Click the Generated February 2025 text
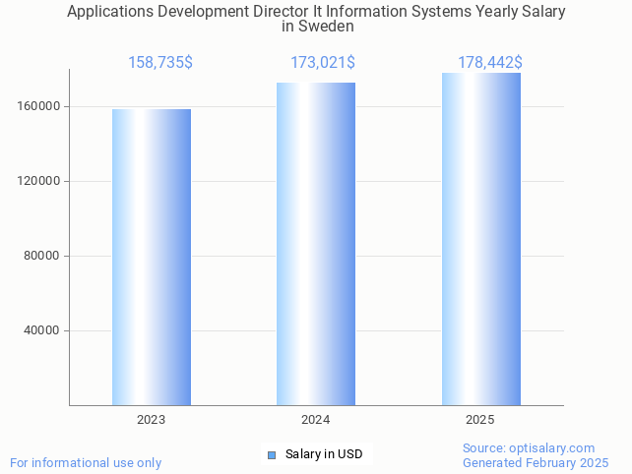This screenshot has height=474, width=632. tap(536, 462)
